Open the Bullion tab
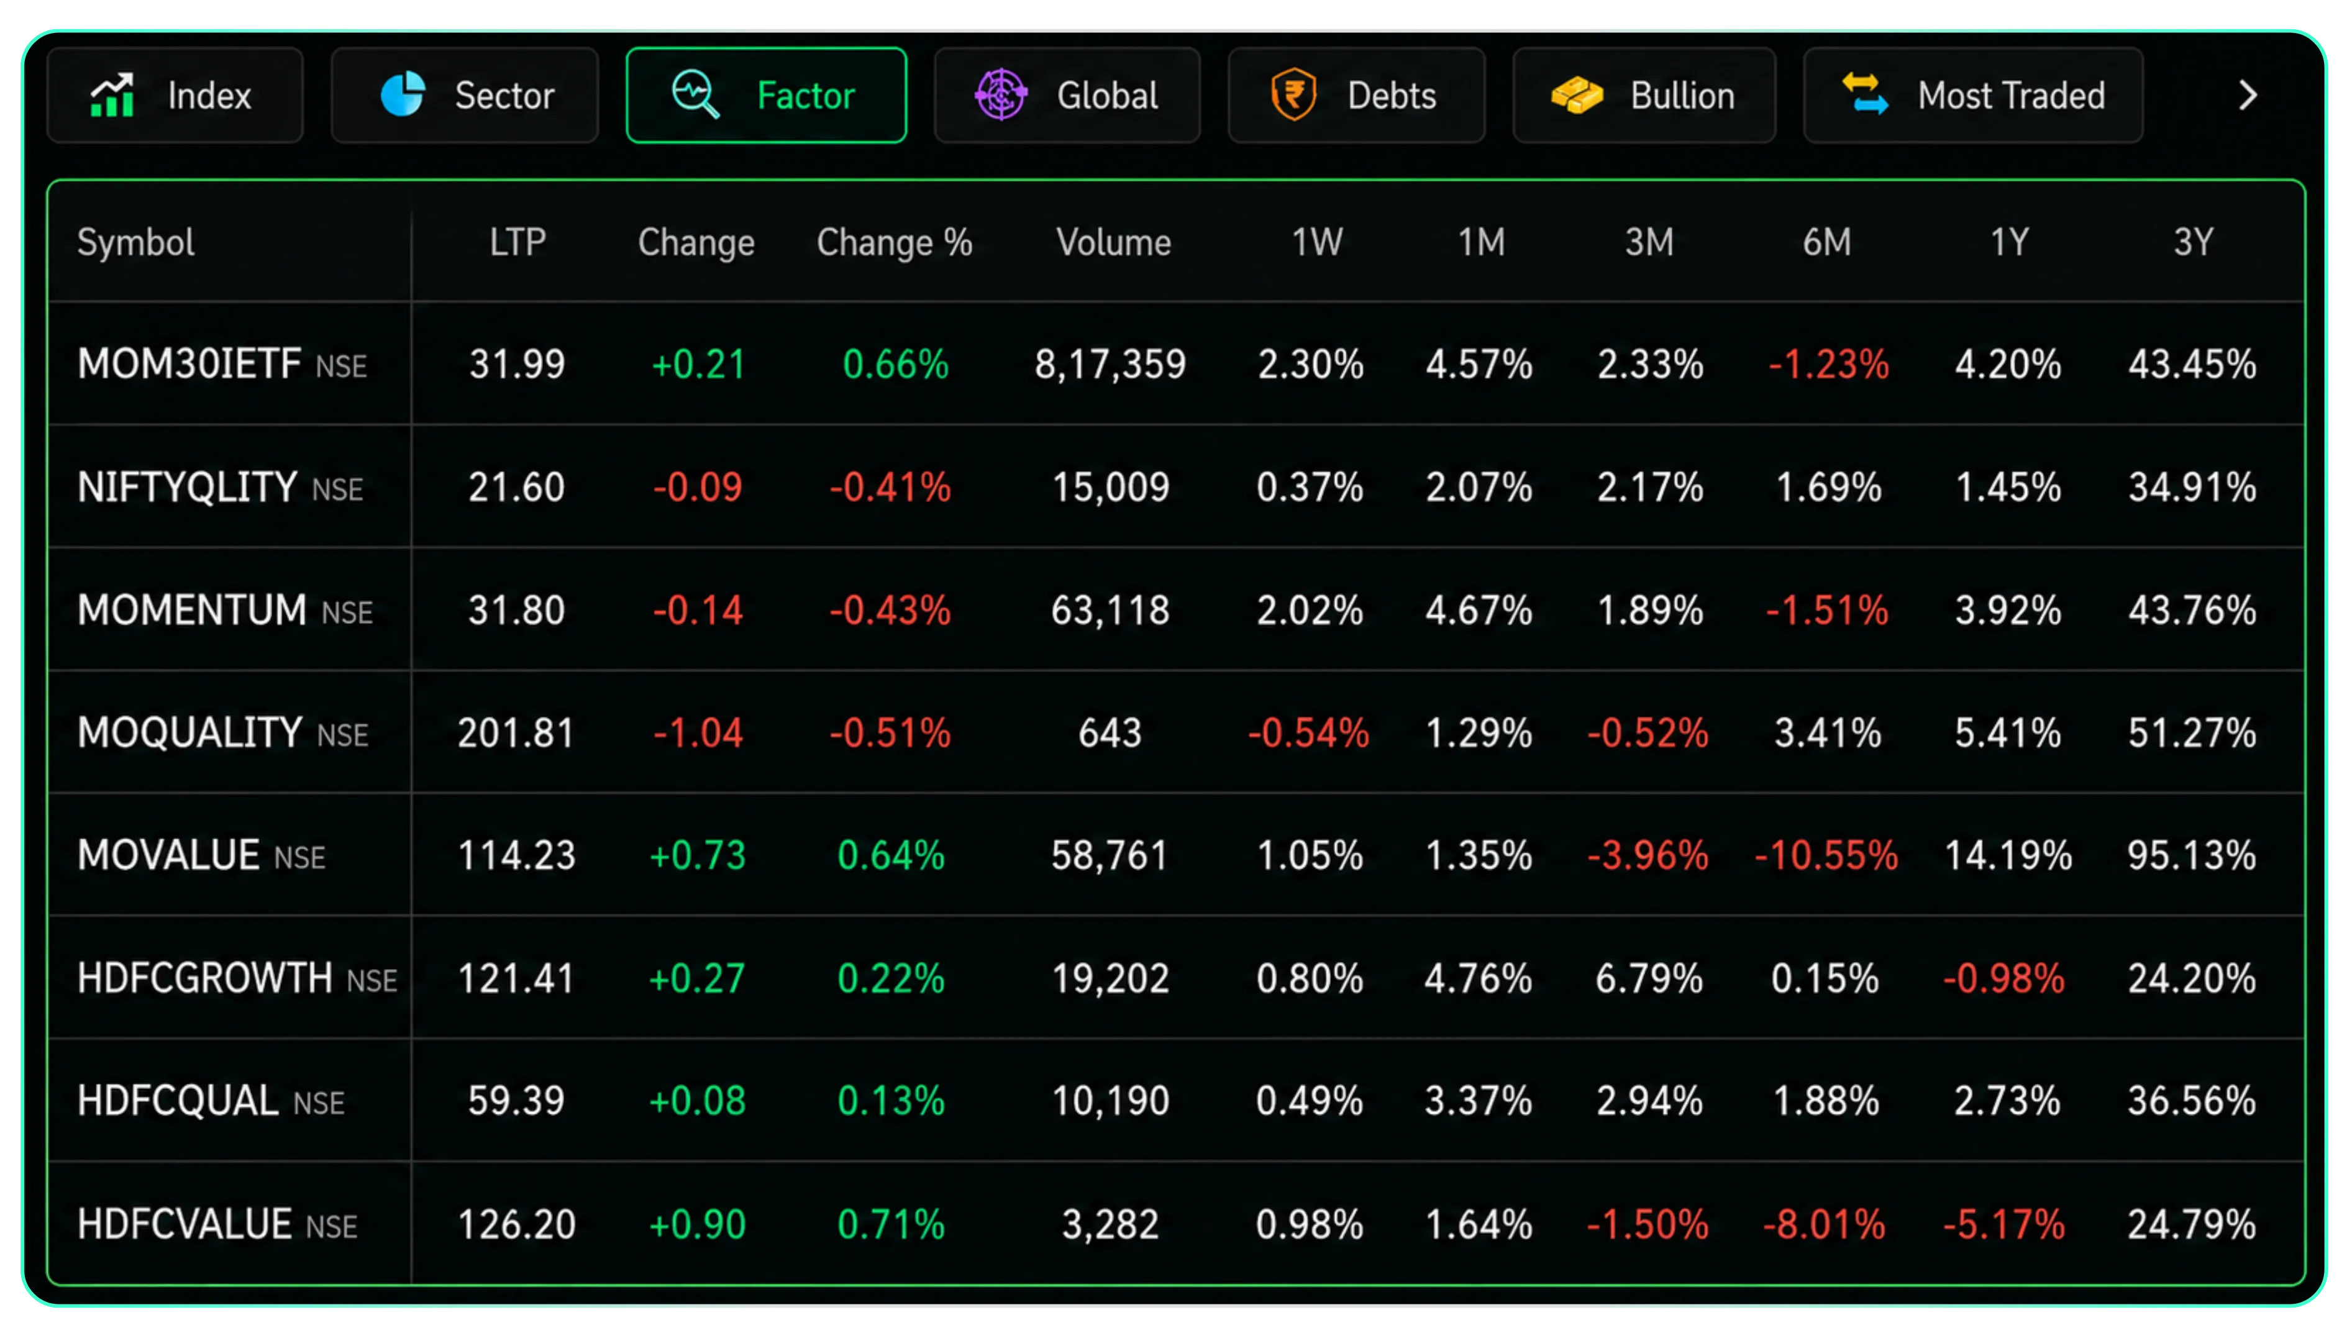The image size is (2347, 1320). click(x=1644, y=96)
